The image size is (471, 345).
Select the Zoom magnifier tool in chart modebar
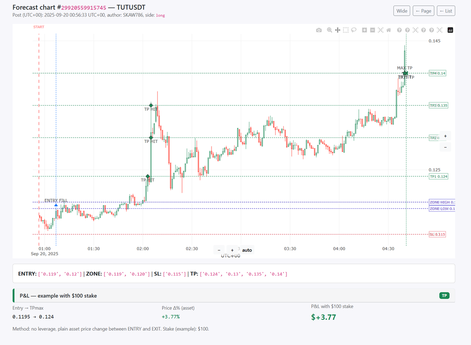point(329,30)
